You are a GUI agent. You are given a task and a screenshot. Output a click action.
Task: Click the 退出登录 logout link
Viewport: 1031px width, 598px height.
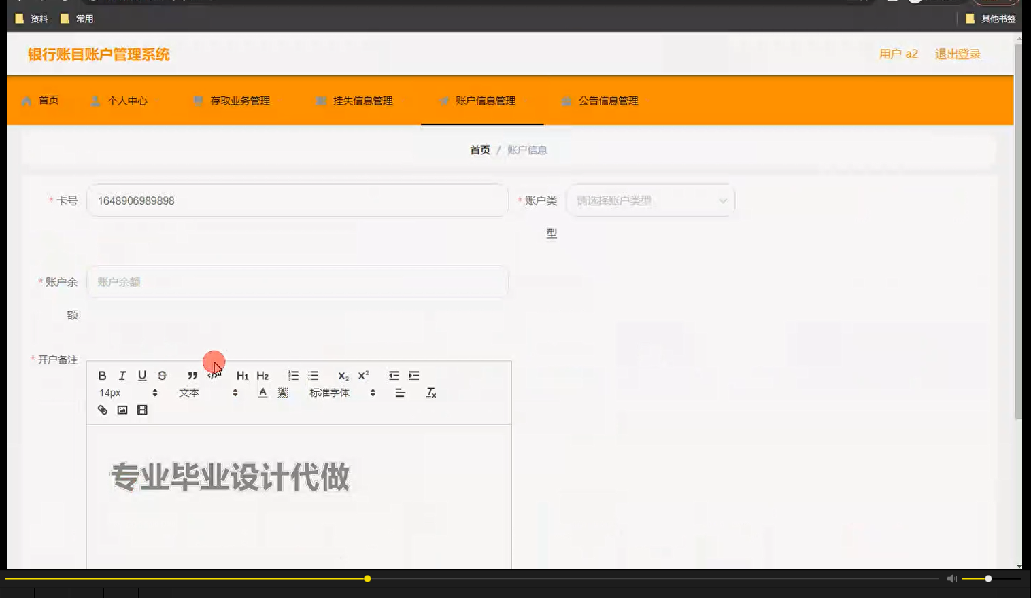tap(957, 54)
